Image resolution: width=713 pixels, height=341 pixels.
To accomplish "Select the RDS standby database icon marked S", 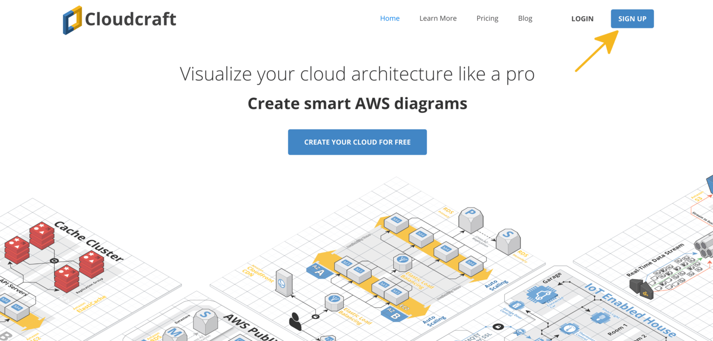I will (508, 242).
